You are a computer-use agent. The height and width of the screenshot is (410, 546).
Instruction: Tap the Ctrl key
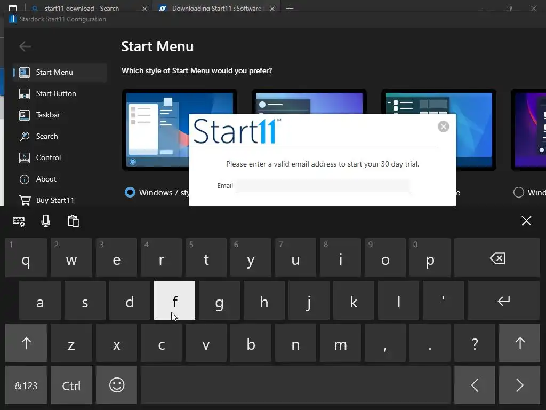(71, 385)
